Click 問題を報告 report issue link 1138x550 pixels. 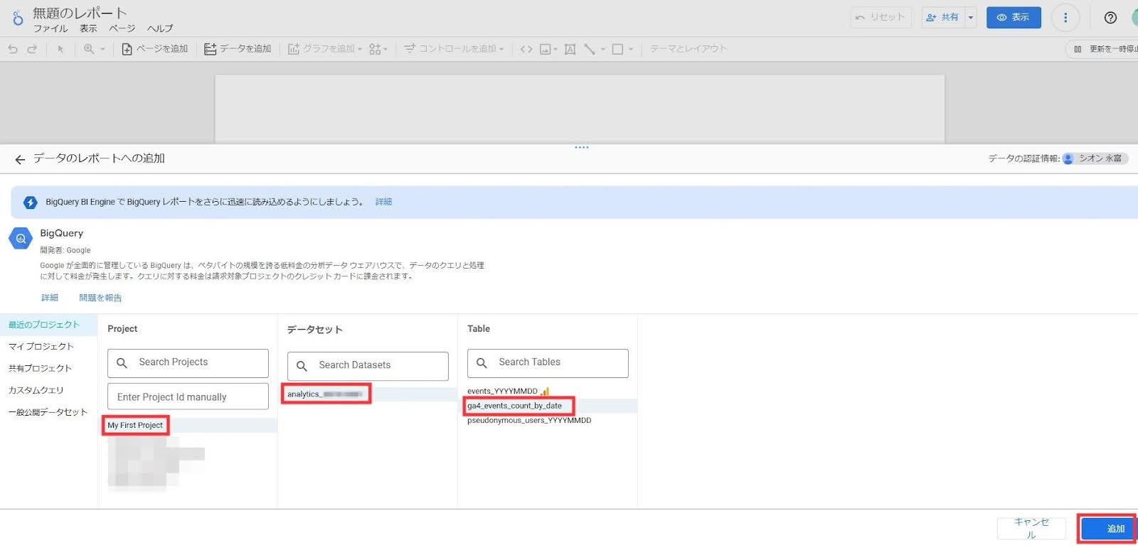[x=100, y=298]
